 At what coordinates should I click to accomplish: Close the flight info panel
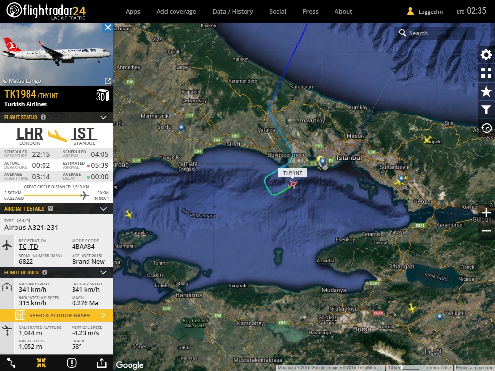click(x=107, y=28)
